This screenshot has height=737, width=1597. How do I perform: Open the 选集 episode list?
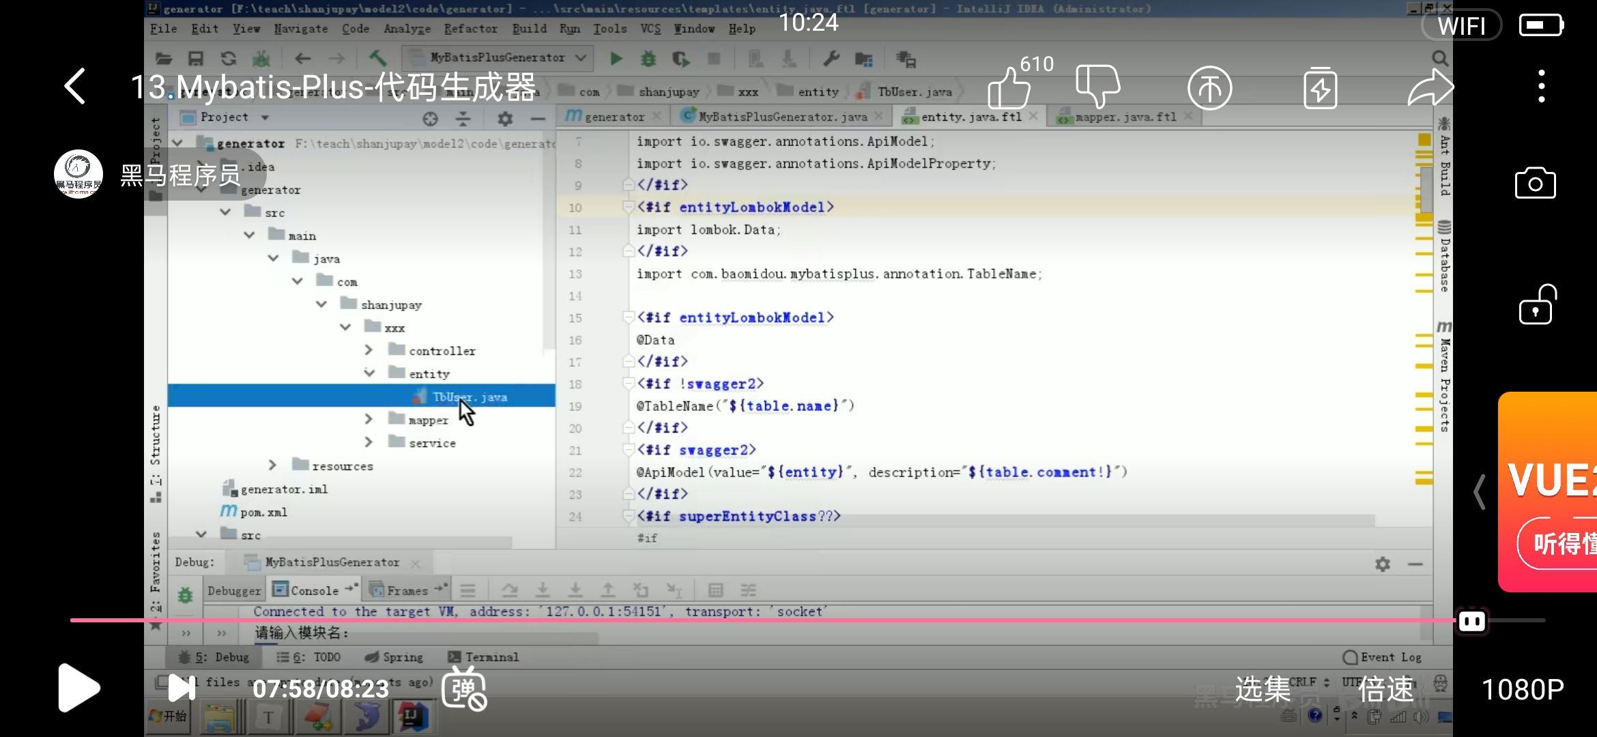coord(1263,689)
